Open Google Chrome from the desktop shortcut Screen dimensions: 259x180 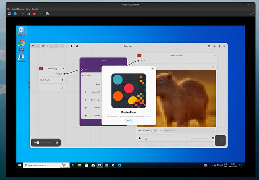[x=21, y=45]
